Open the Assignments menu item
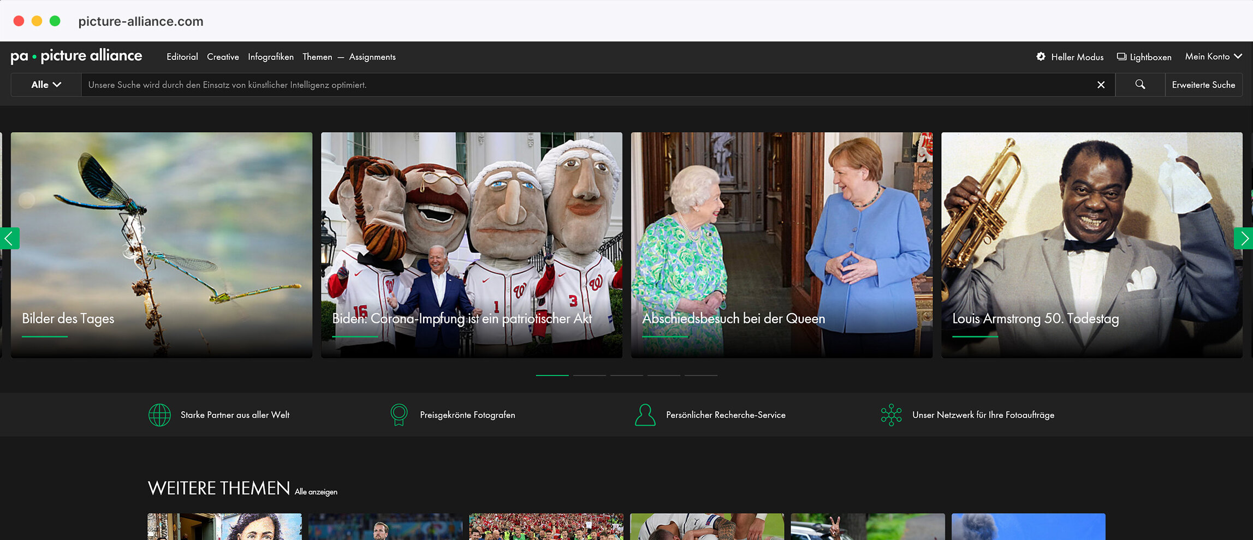The image size is (1253, 540). [x=372, y=57]
